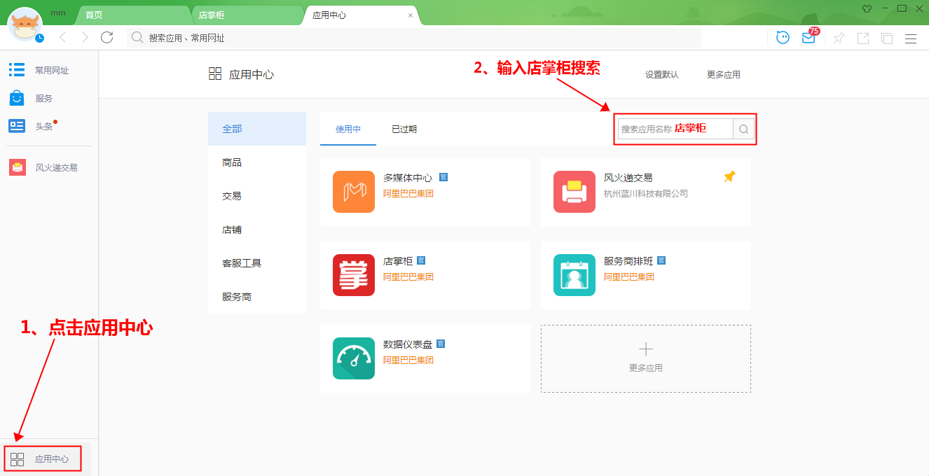Click the 数据仪表盘 gauge icon
This screenshot has height=476, width=929.
[354, 358]
